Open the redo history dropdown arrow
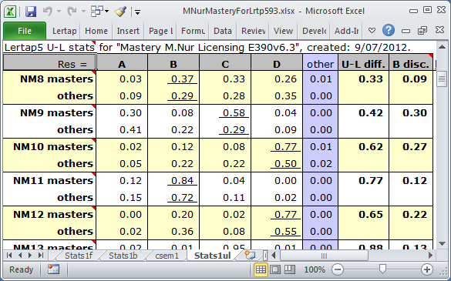Screen dimensions: 451x281 pos(83,12)
